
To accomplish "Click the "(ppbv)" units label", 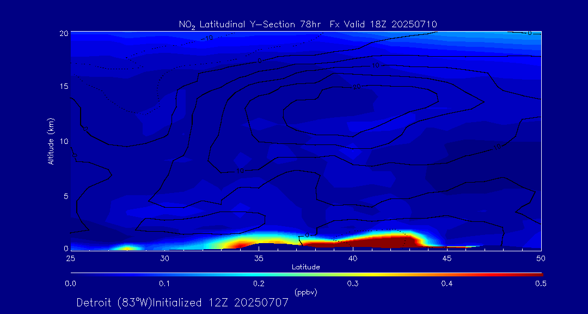I will pos(305,292).
